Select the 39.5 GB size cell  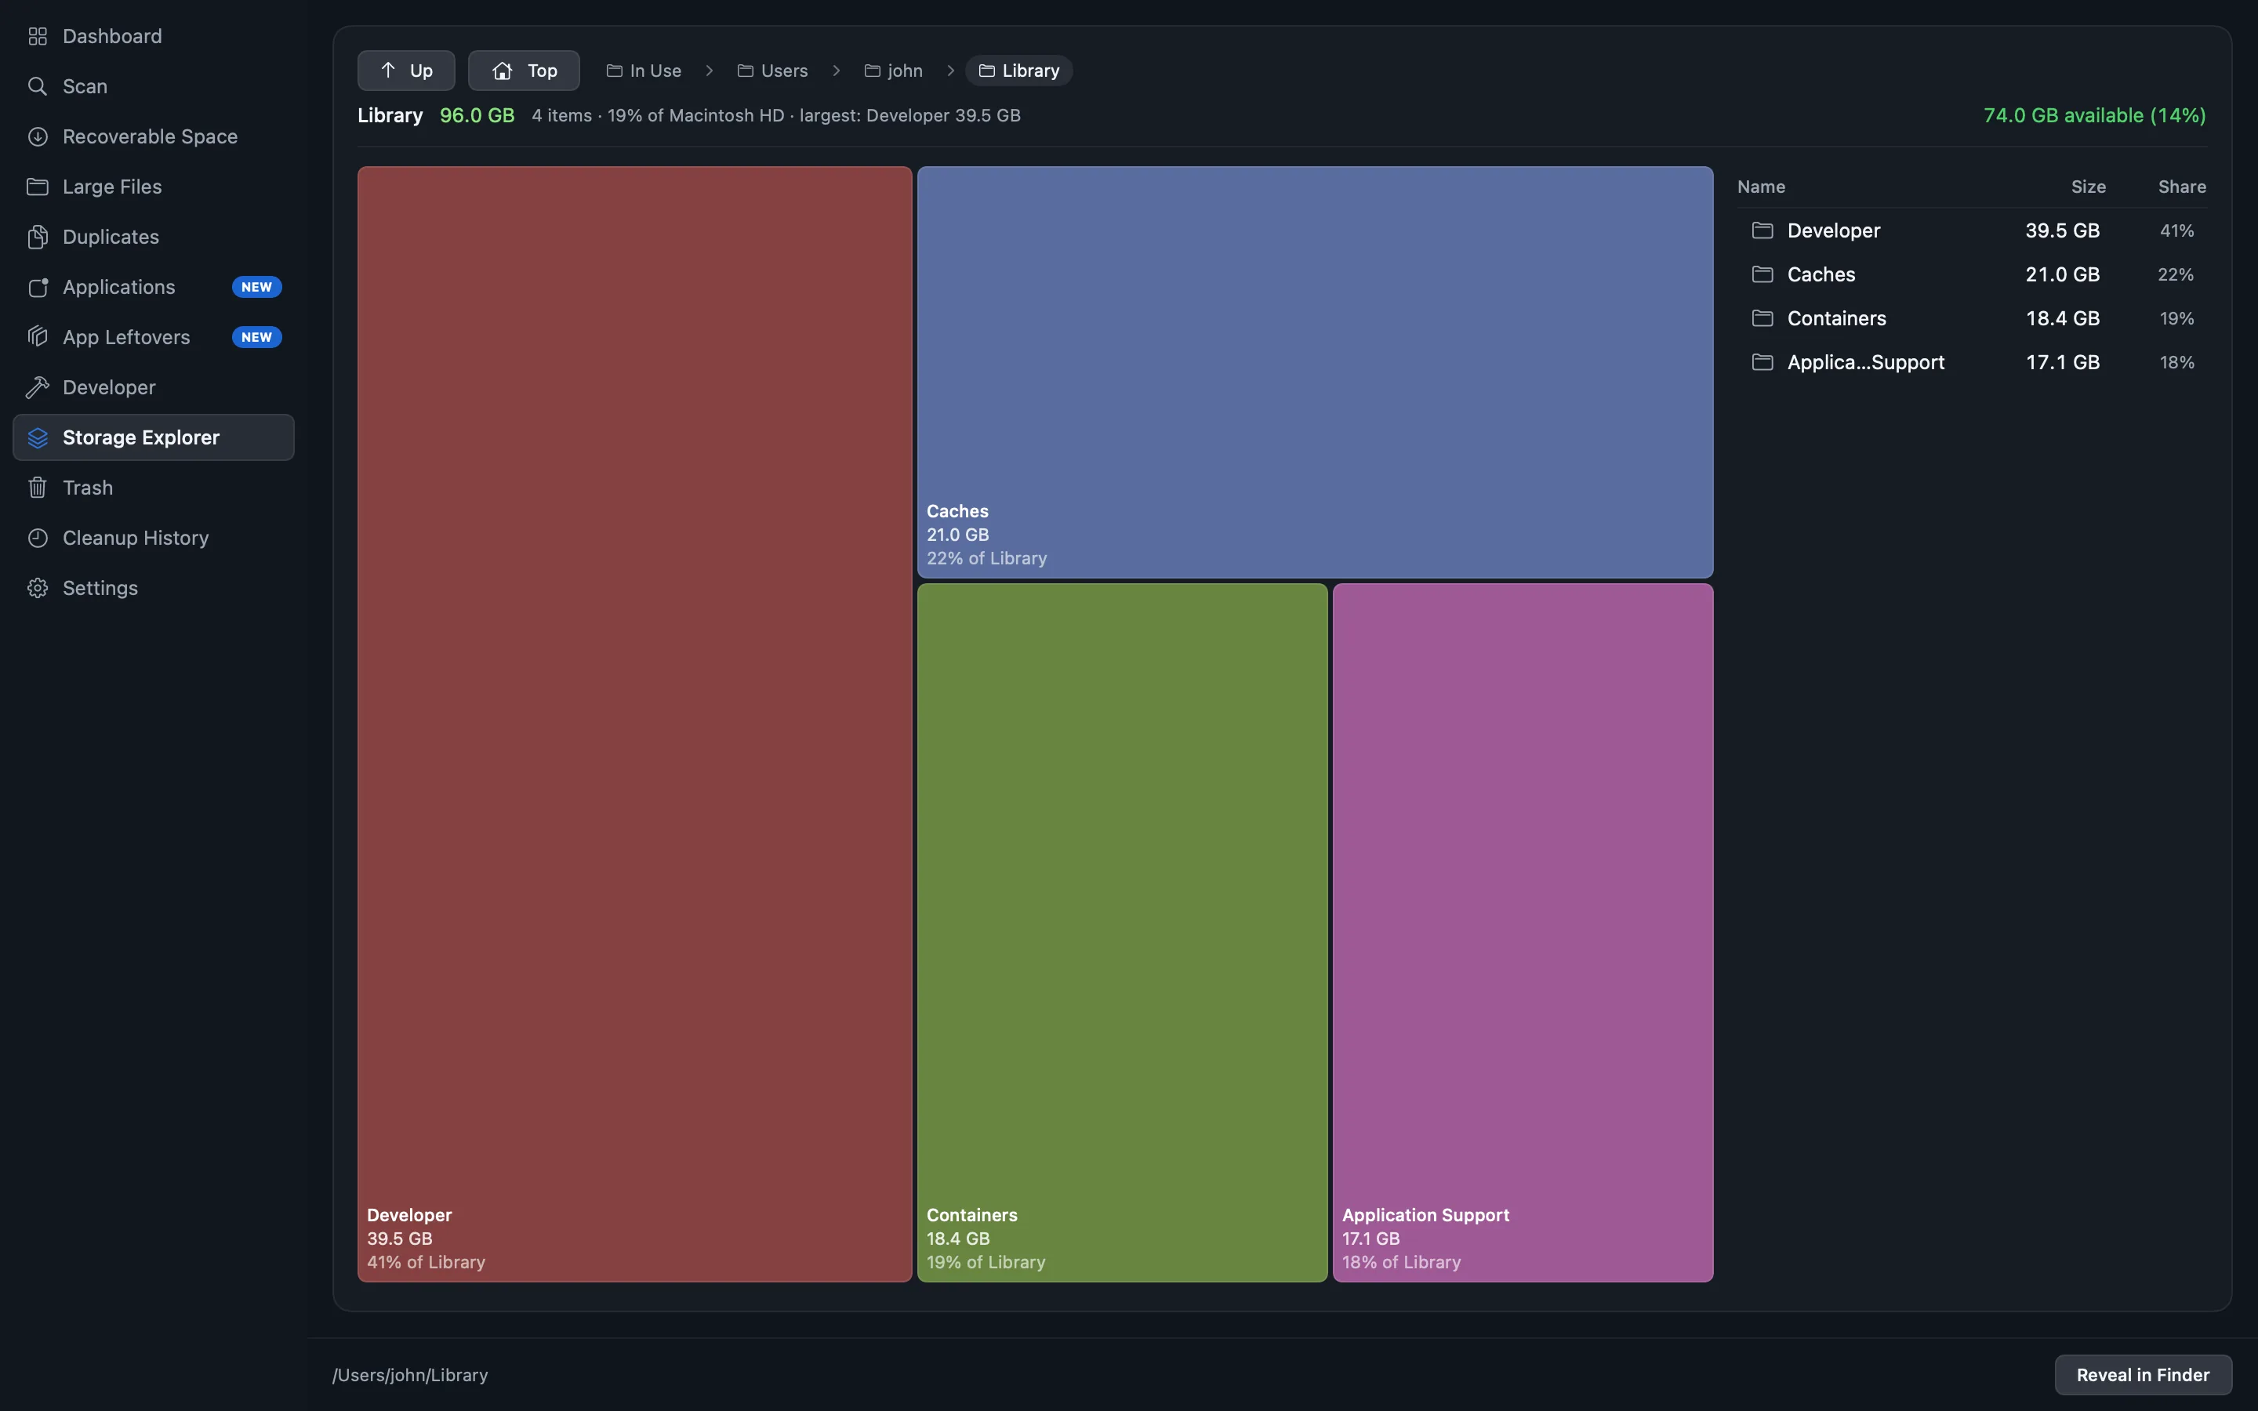(x=2062, y=230)
